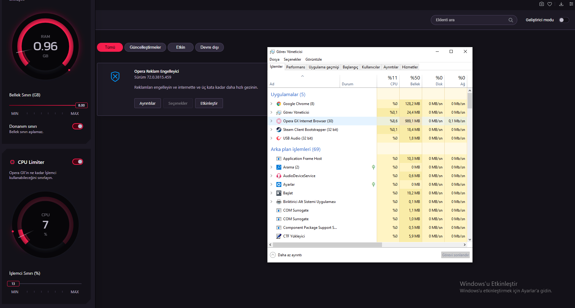Expand the USB Audio (32 bit) row
Screen dimensions: 575x308
click(271, 138)
